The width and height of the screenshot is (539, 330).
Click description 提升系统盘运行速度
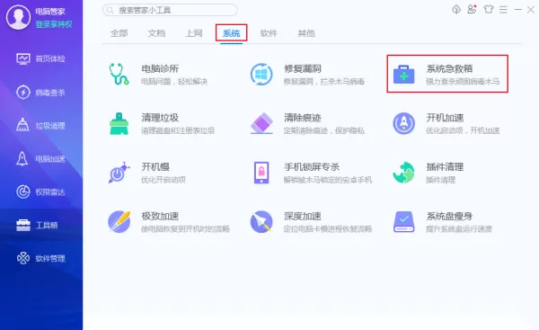[x=459, y=228]
